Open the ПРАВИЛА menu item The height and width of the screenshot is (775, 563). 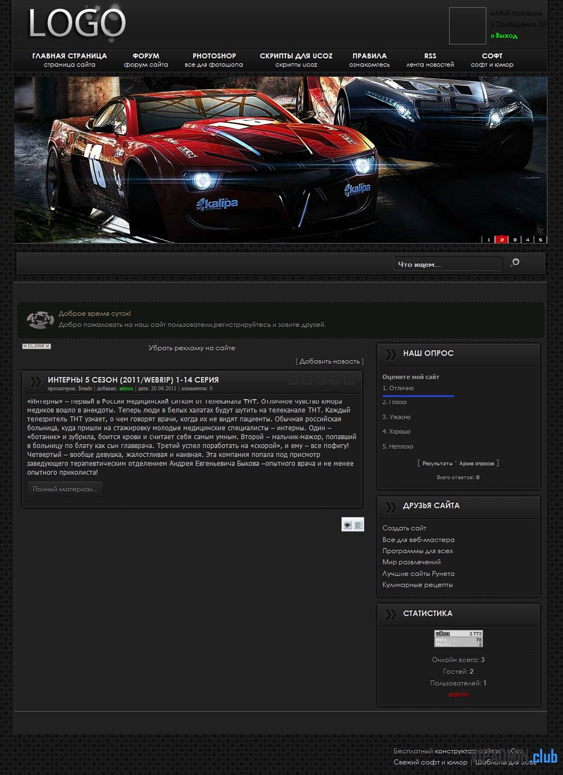[369, 60]
